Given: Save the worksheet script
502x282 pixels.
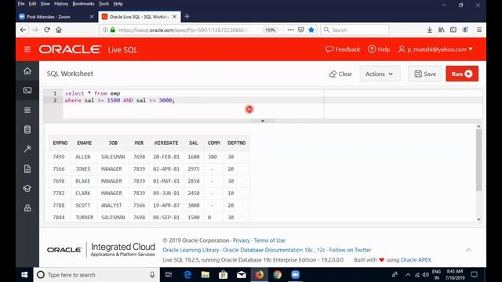Looking at the screenshot, I should tap(425, 74).
